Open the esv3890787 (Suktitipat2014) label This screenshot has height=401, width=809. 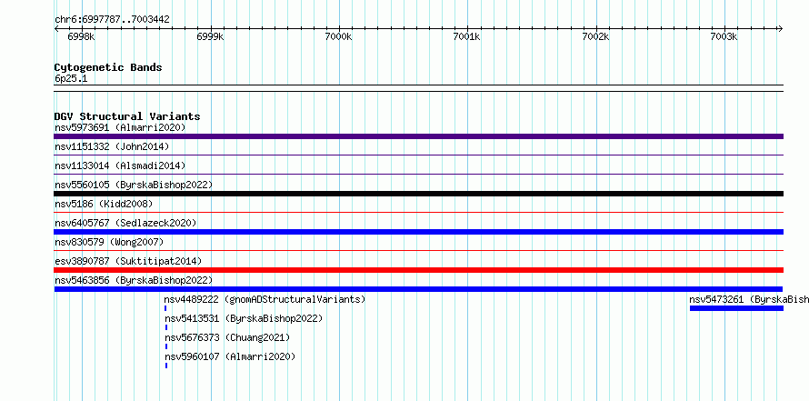click(x=128, y=261)
